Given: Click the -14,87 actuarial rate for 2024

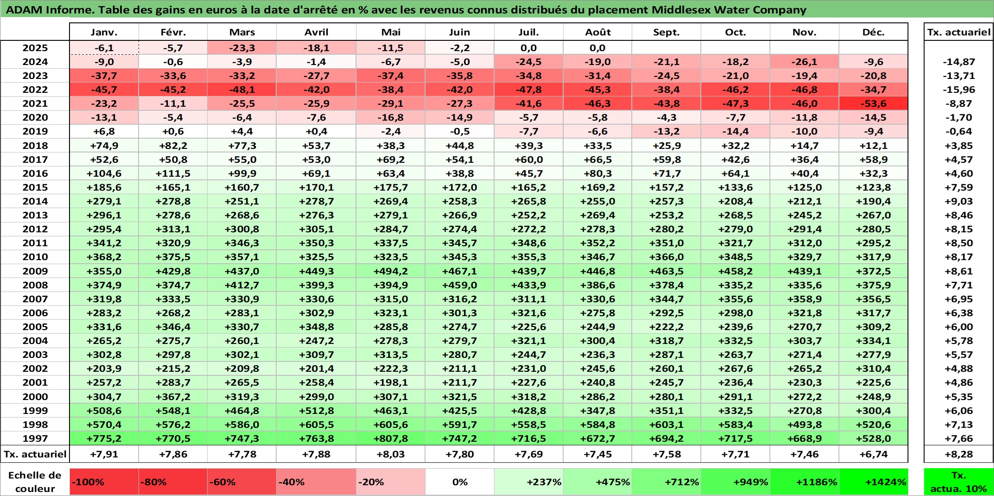Looking at the screenshot, I should 959,62.
